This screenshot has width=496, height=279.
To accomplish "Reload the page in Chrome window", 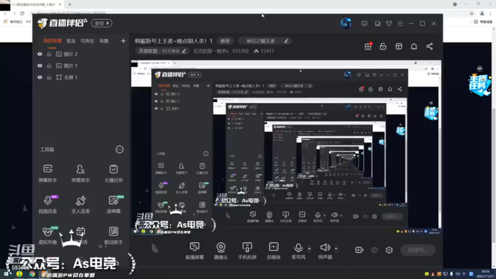I will (x=22, y=13).
